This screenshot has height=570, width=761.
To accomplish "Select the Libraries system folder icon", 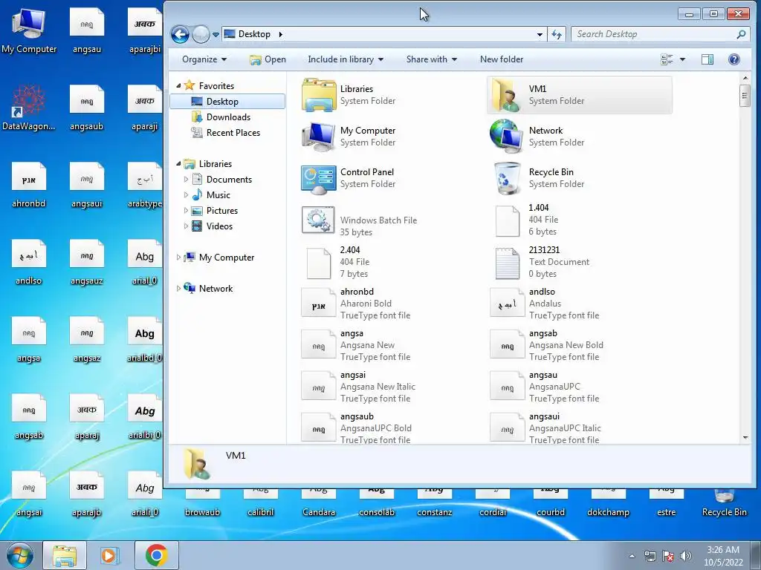I will click(318, 95).
